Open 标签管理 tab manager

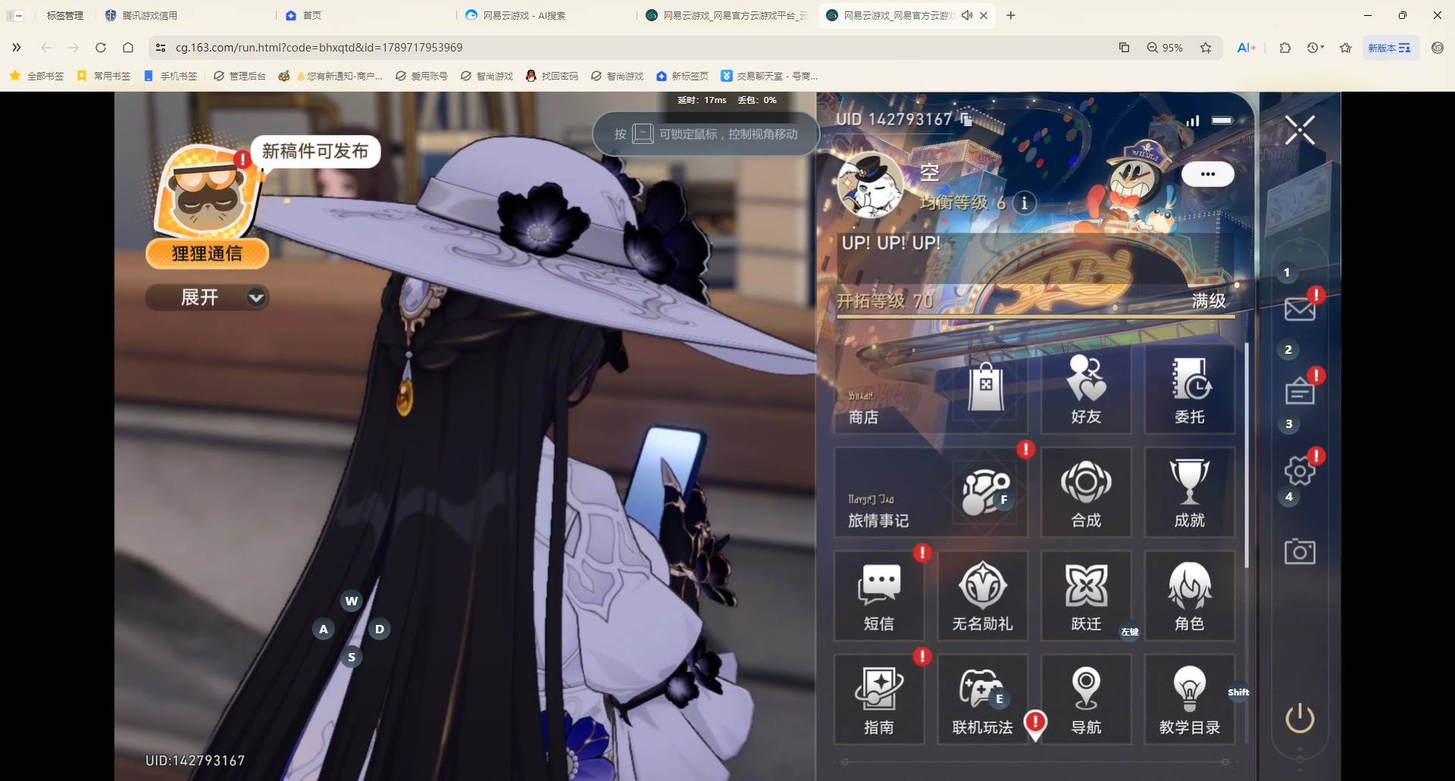tap(64, 15)
